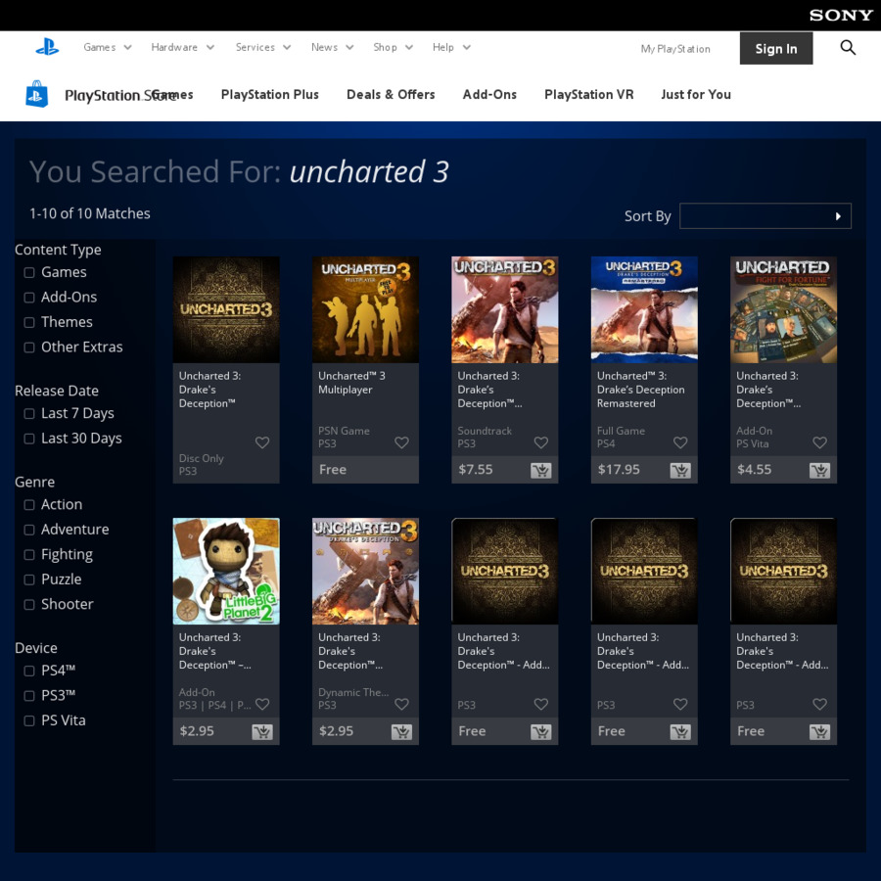Open the Uncharted™ 3 Multiplayer title link
The image size is (881, 881).
[351, 383]
